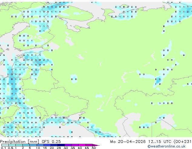Image resolution: width=192 pixels, height=149 pixels.
Task: Click the legend label '0.5'
Action: (x=11, y=148)
